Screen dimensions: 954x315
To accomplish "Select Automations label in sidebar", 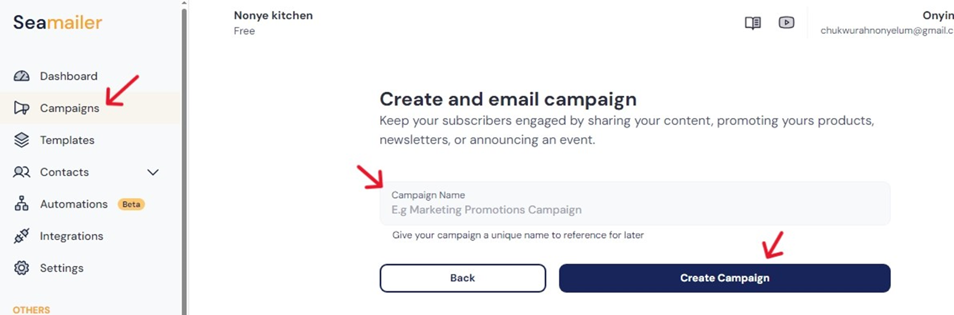I will (x=74, y=204).
